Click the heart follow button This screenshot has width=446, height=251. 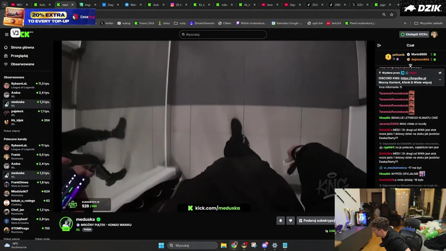pyautogui.click(x=291, y=221)
